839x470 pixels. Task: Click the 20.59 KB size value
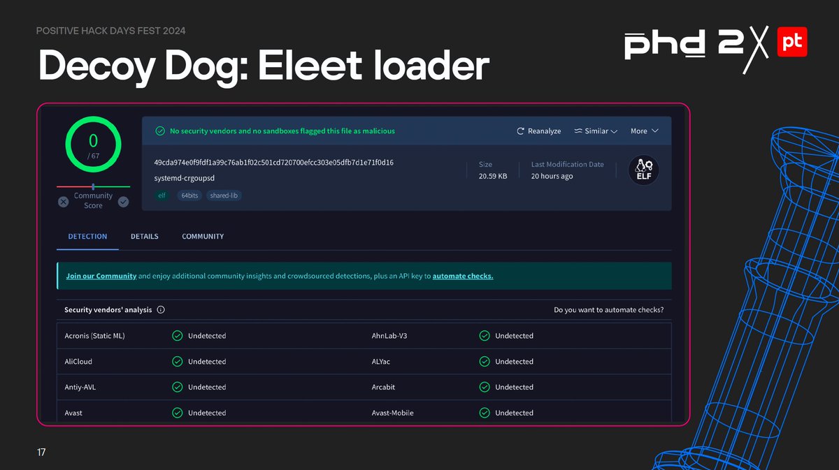pyautogui.click(x=493, y=176)
